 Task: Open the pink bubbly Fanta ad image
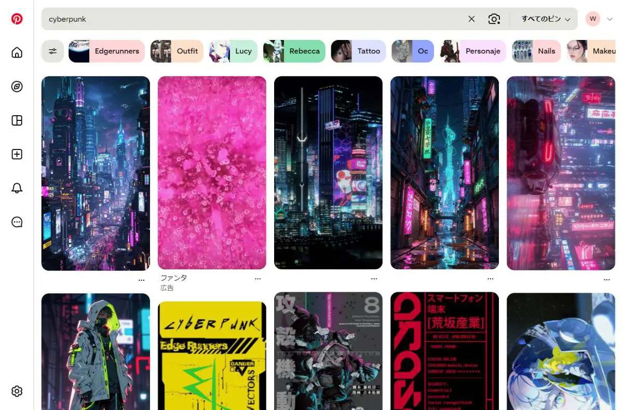pyautogui.click(x=212, y=173)
